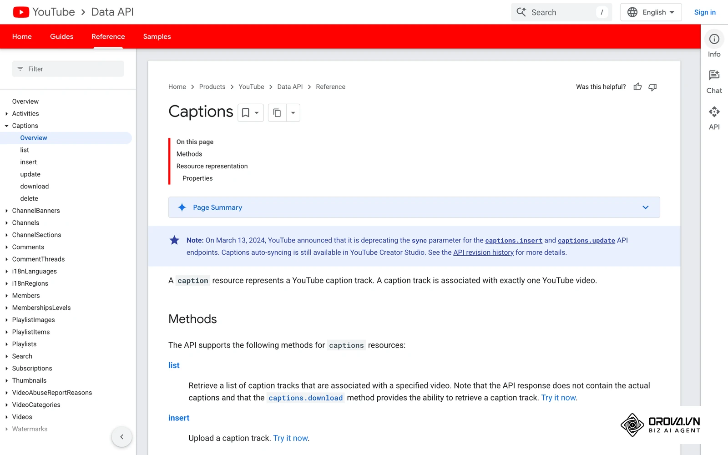728x455 pixels.
Task: Open copy options dropdown arrow
Action: click(293, 113)
